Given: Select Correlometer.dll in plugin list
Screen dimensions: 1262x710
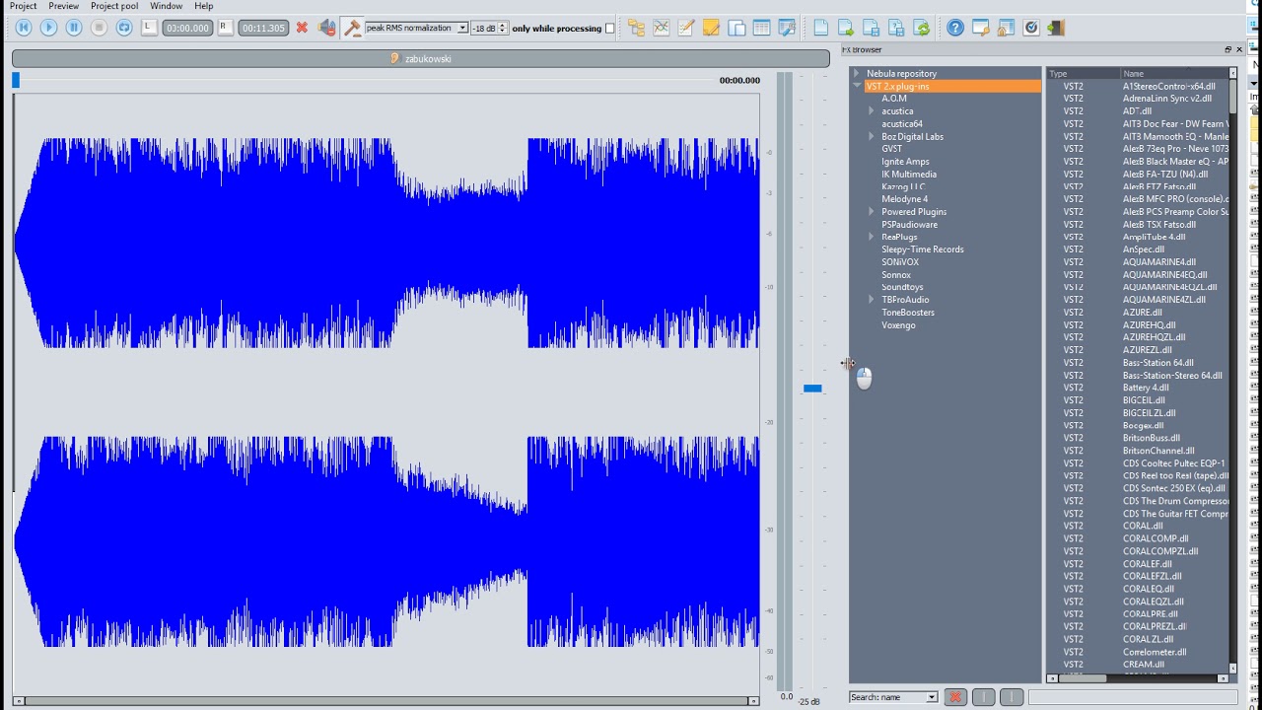Looking at the screenshot, I should click(x=1155, y=652).
